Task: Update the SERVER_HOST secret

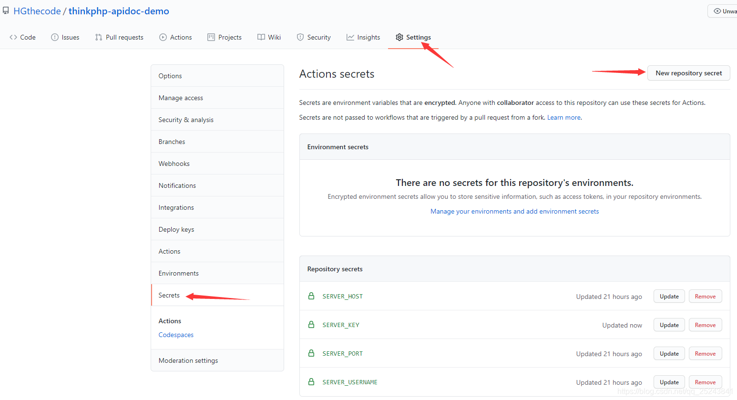Action: (x=669, y=296)
